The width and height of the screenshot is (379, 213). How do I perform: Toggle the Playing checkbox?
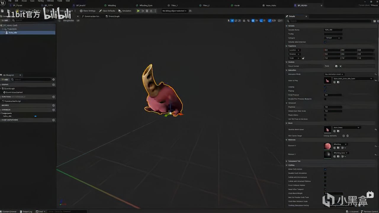[325, 91]
